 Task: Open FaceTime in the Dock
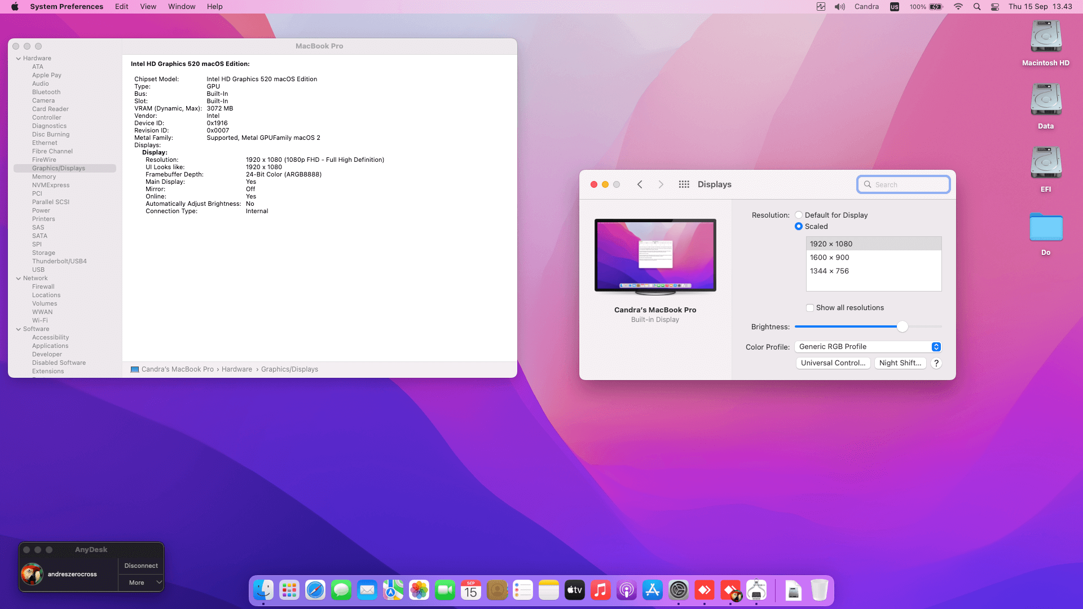coord(445,590)
